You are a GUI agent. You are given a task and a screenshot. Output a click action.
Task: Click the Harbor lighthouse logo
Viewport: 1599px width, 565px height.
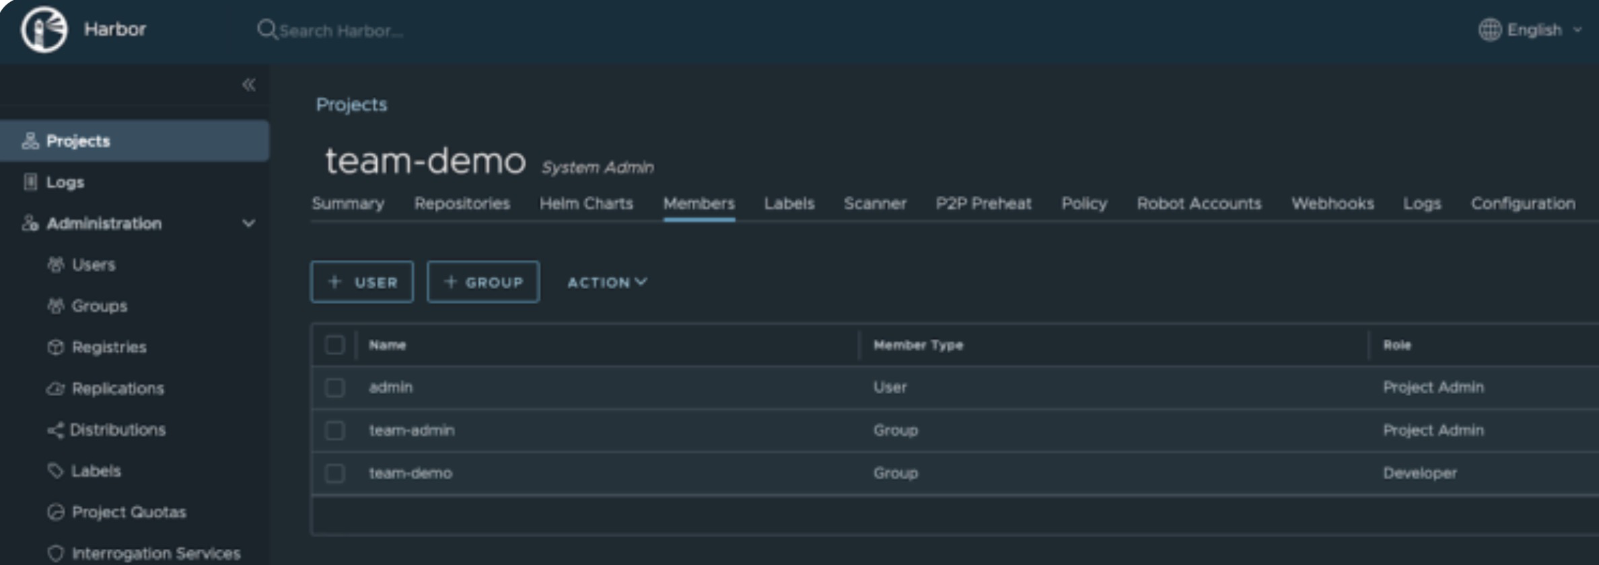point(44,30)
